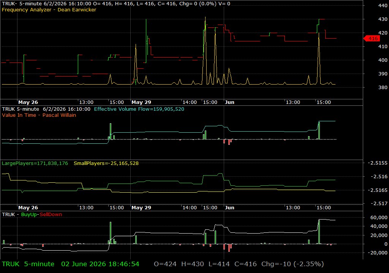Click the -2.5165 axis value
Screen dimensions: 389x273
377,190
